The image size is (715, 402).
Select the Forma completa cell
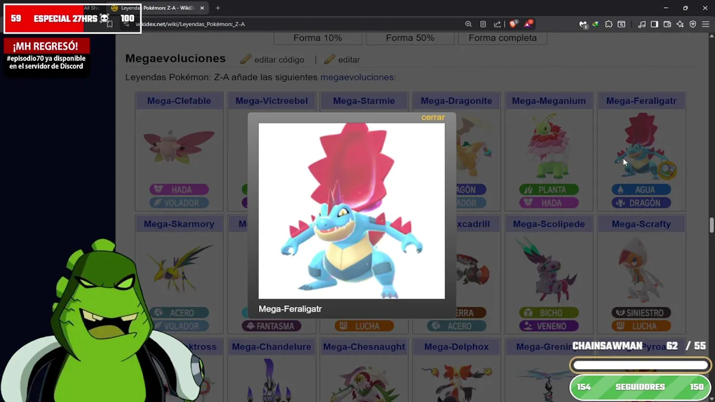tap(503, 38)
